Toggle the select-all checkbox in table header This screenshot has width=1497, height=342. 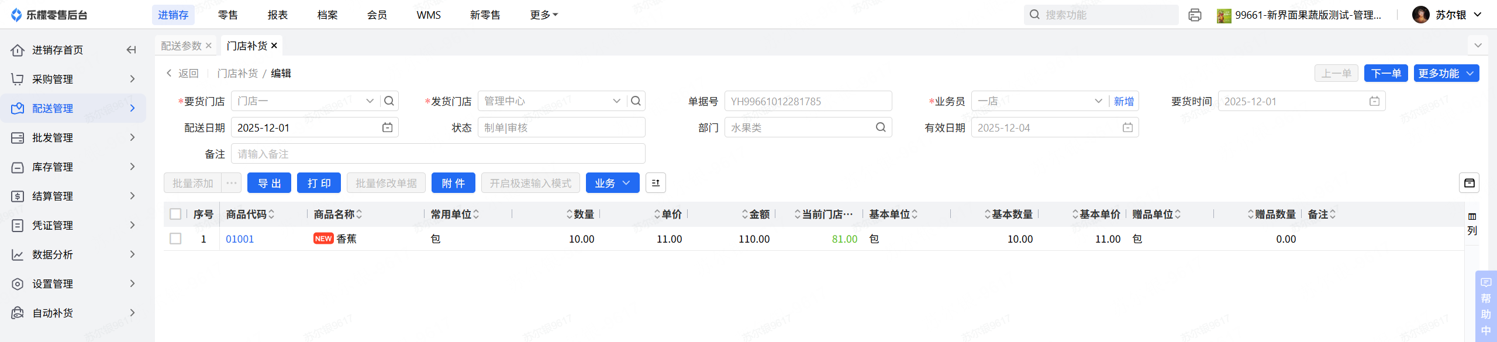(x=175, y=214)
